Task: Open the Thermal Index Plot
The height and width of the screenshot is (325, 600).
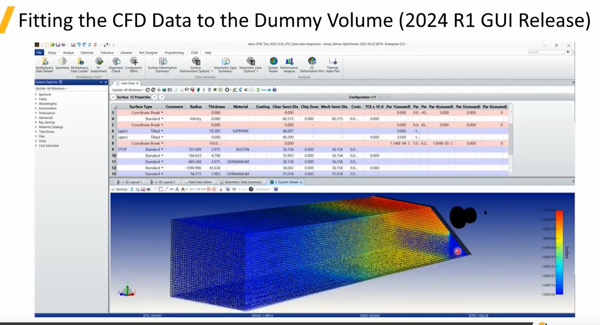Action: (x=332, y=65)
